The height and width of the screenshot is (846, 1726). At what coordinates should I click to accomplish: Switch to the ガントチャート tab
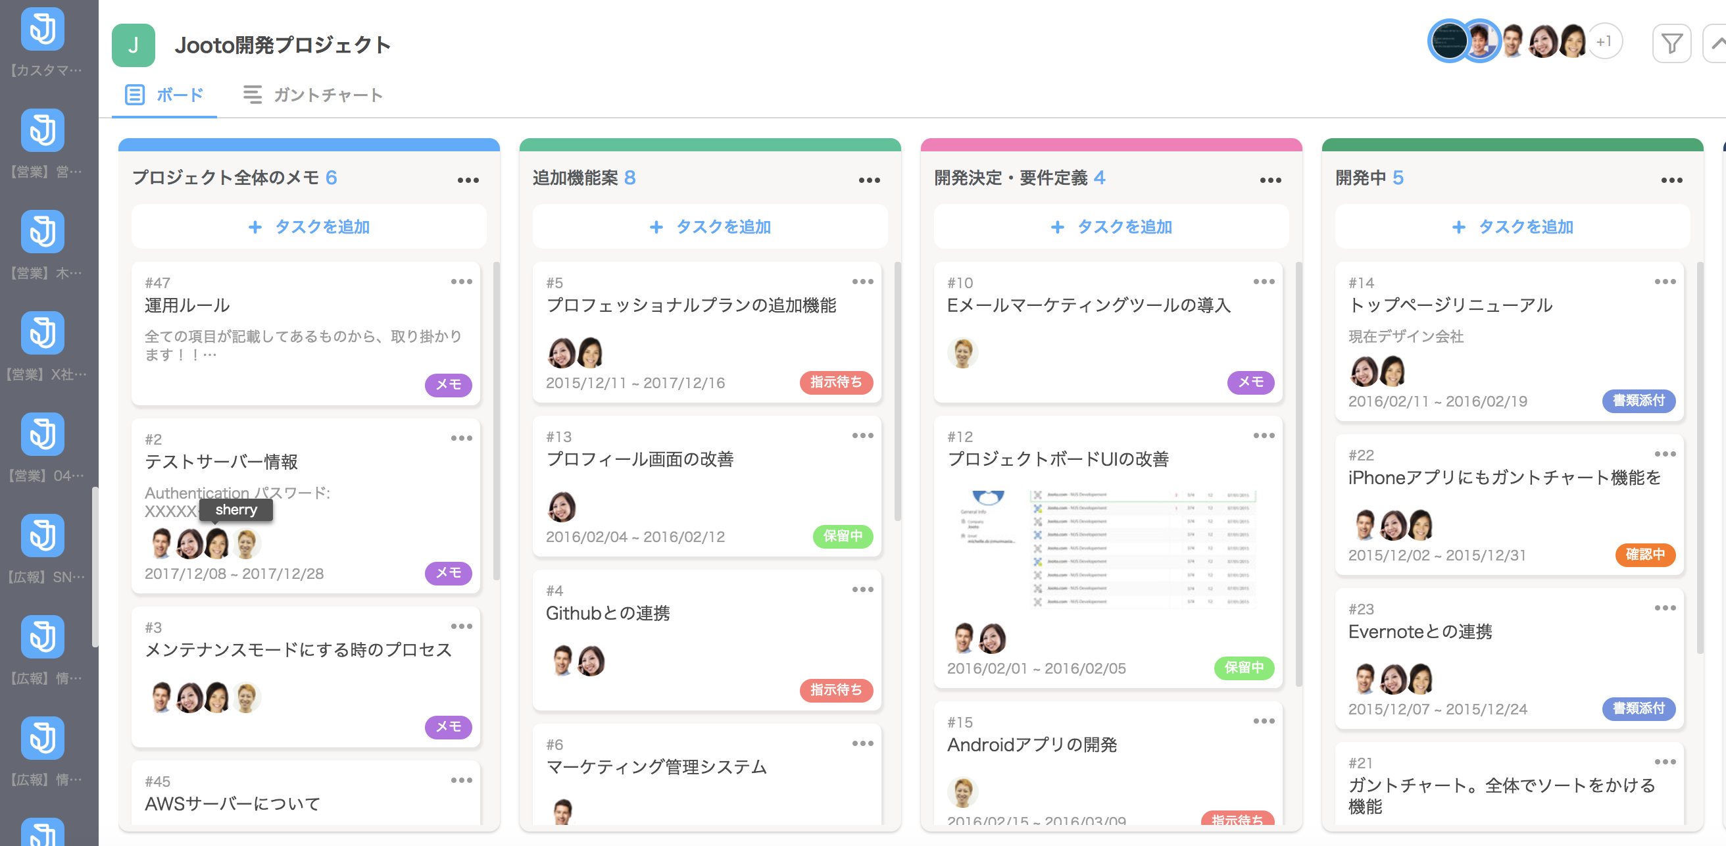[x=313, y=95]
